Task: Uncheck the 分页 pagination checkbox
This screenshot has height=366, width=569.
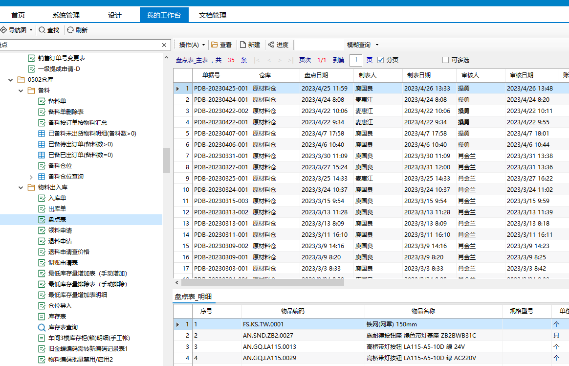Action: coord(381,60)
